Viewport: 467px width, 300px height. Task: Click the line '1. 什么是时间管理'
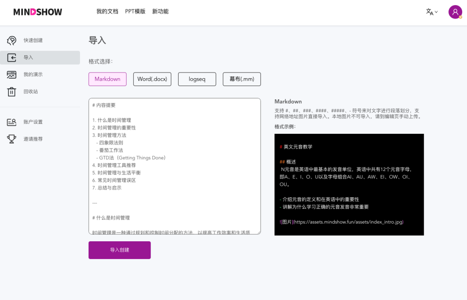click(x=112, y=120)
